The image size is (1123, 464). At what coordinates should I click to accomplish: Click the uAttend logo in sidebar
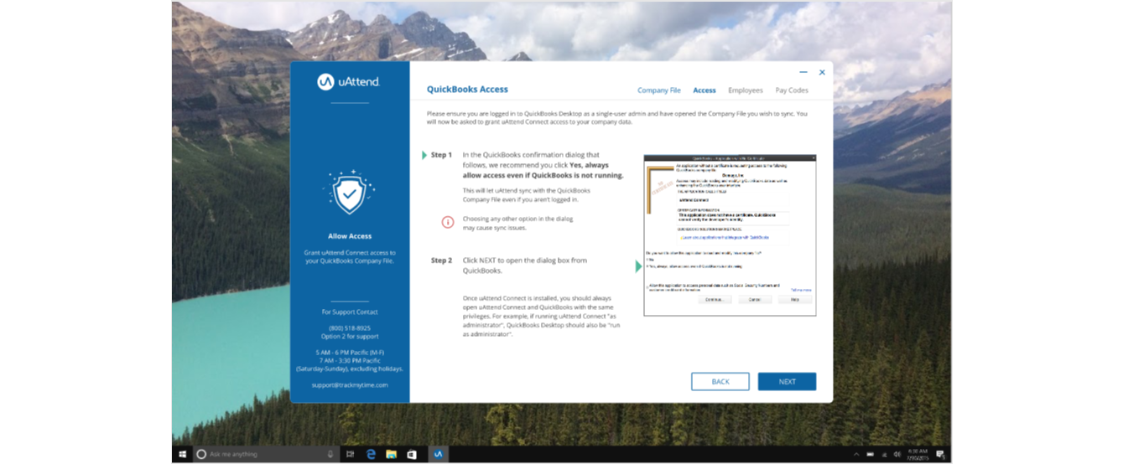tap(349, 81)
